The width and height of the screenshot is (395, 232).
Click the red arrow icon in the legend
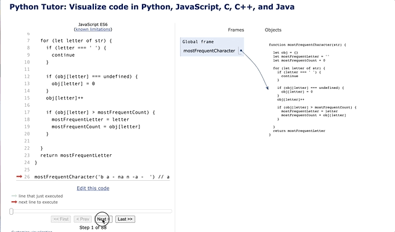[x=14, y=202]
